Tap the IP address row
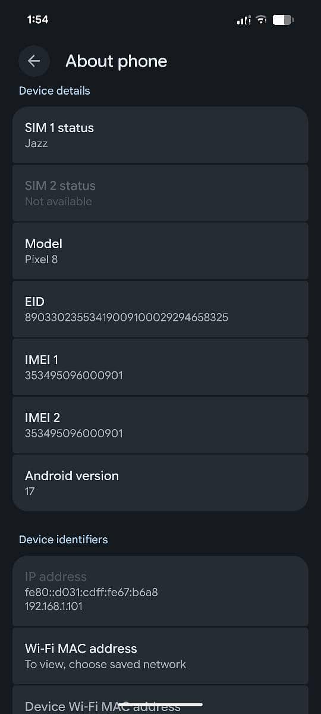Screen dimensions: 321x714 point(160,591)
